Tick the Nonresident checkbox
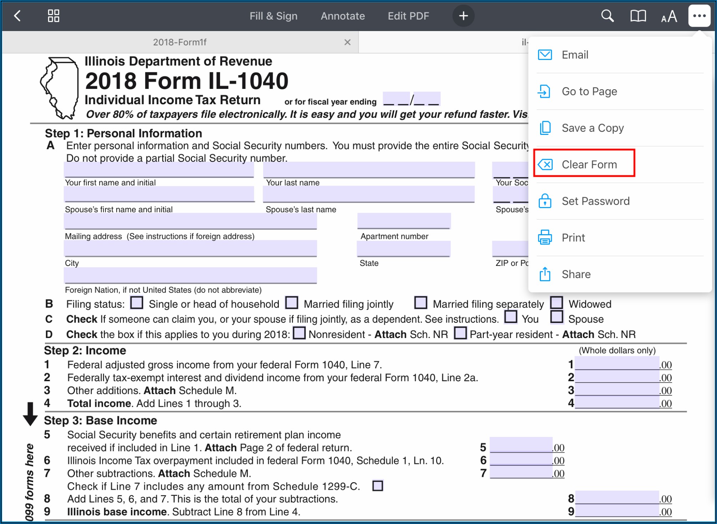 point(299,333)
